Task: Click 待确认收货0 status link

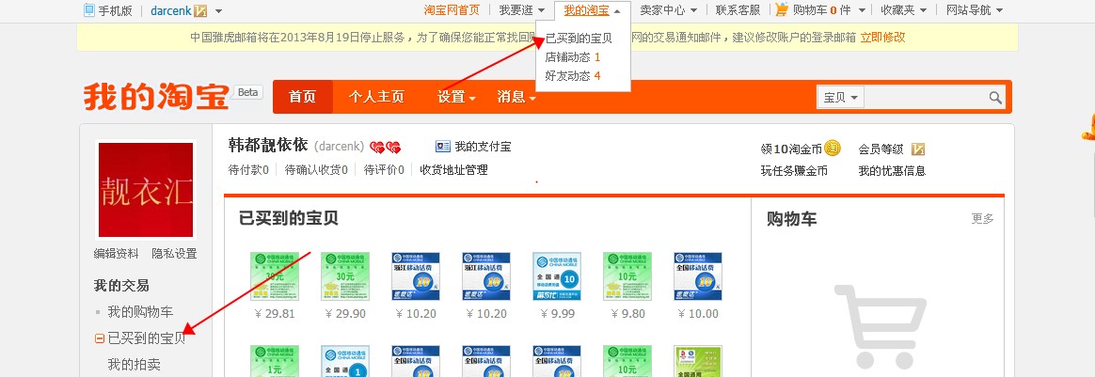Action: (316, 169)
